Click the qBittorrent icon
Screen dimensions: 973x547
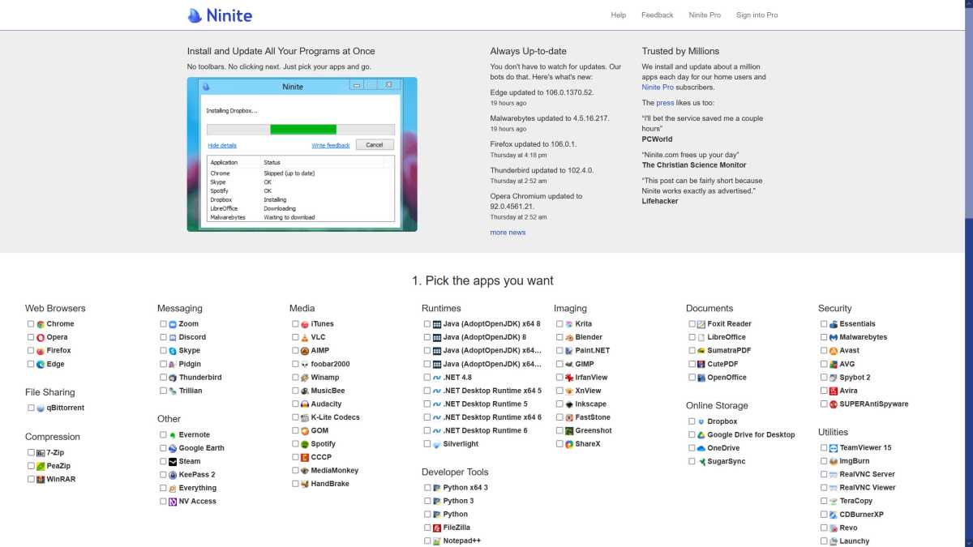(x=41, y=408)
